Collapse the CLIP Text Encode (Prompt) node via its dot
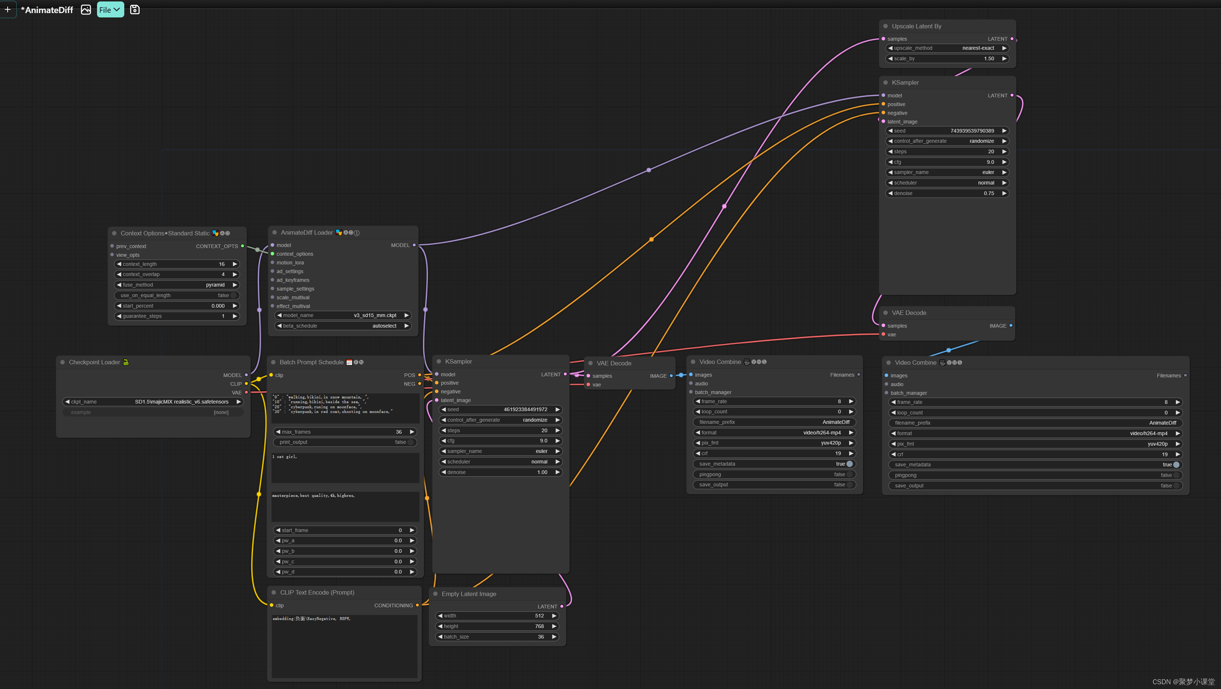Screen dimensions: 1221x689 pyautogui.click(x=274, y=592)
